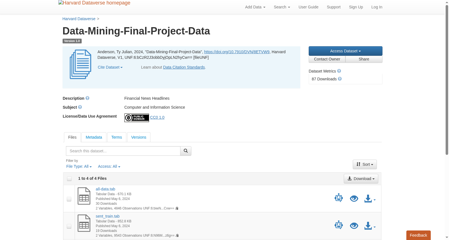Open the File Type: All filter
The width and height of the screenshot is (449, 240).
pyautogui.click(x=79, y=166)
